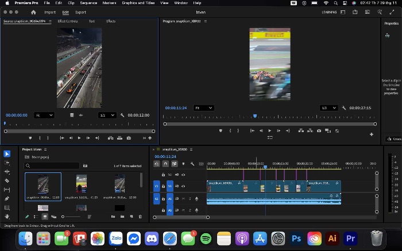Switch to the Effect Controls tab
The height and width of the screenshot is (251, 402).
(x=67, y=21)
